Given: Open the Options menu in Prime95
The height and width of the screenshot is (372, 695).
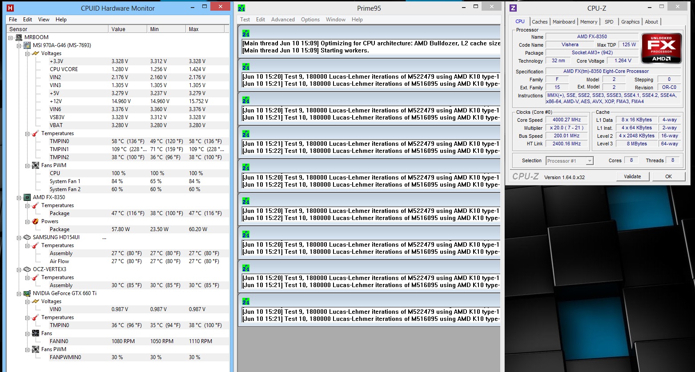Looking at the screenshot, I should 310,20.
